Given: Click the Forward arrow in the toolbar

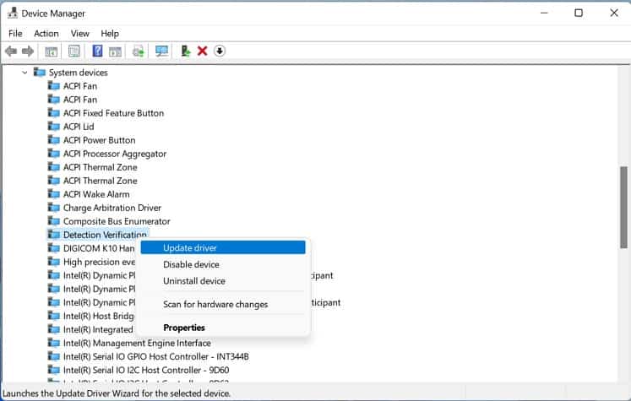Looking at the screenshot, I should pos(28,51).
